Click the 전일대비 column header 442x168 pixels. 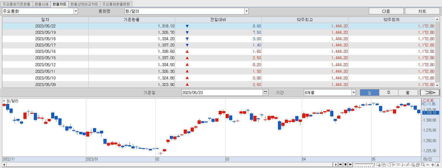coord(218,20)
